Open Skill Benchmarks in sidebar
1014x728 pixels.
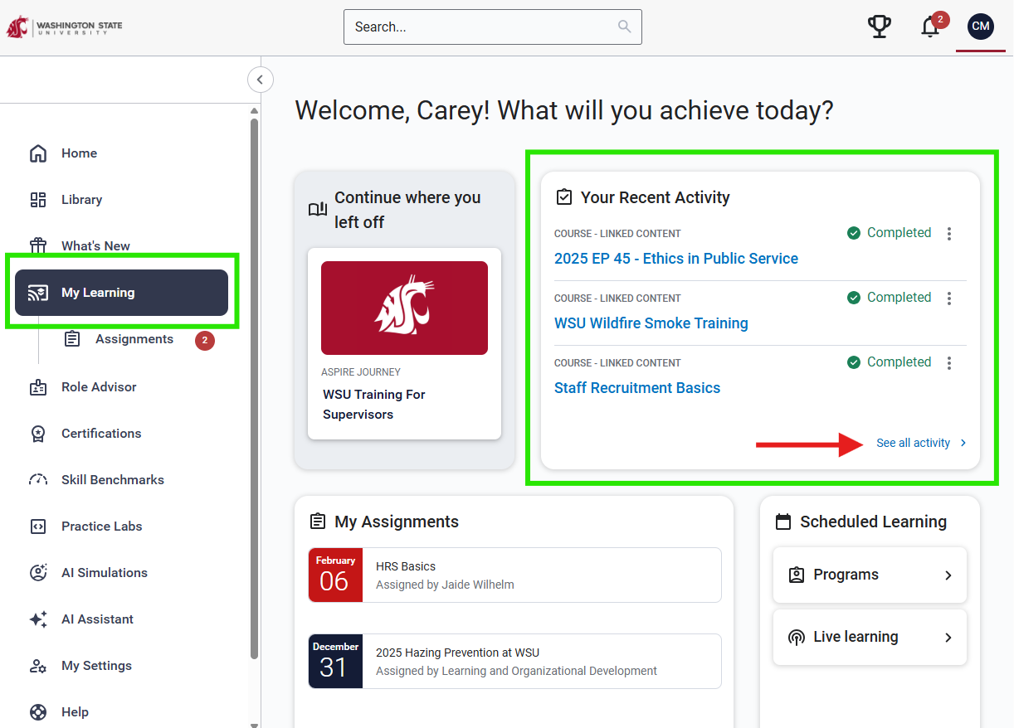point(112,480)
